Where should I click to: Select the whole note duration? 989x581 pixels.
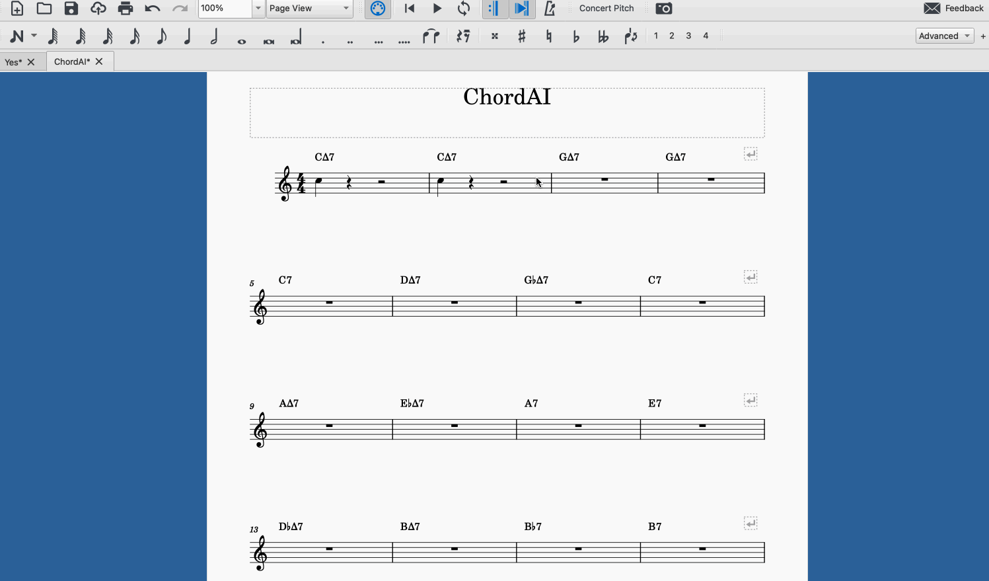241,37
